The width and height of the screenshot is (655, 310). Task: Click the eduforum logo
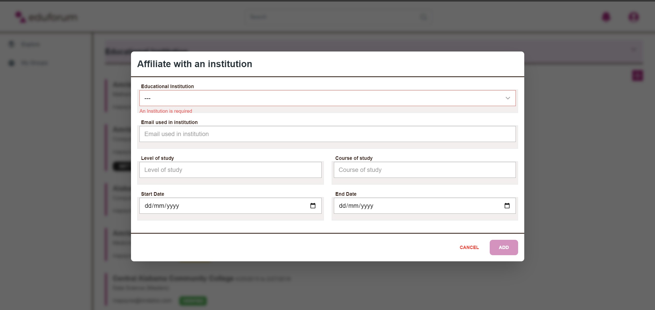[x=46, y=17]
